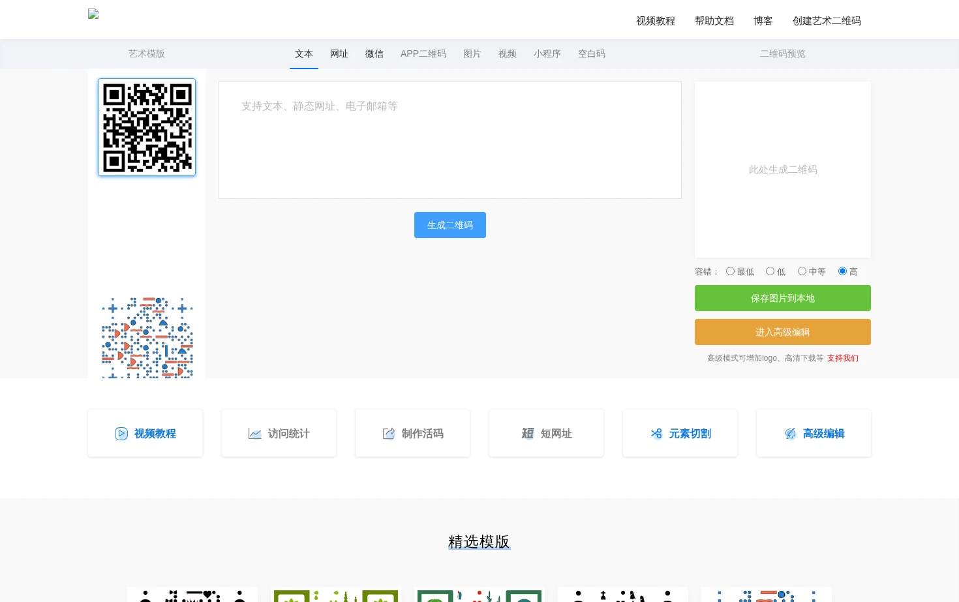Open the 空白码 tab
The height and width of the screenshot is (602, 959).
592,53
